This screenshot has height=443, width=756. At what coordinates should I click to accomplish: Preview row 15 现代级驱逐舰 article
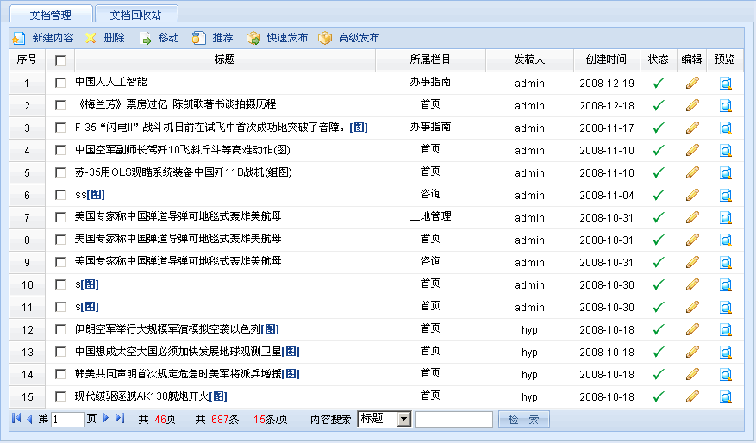pos(726,396)
